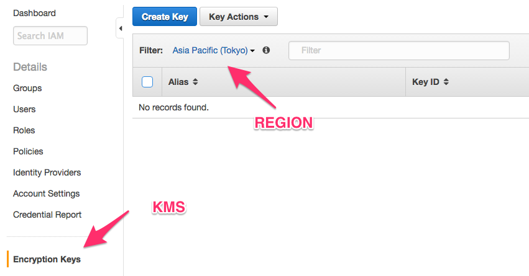This screenshot has height=276, width=529.
Task: Open Account Settings
Action: tap(47, 194)
